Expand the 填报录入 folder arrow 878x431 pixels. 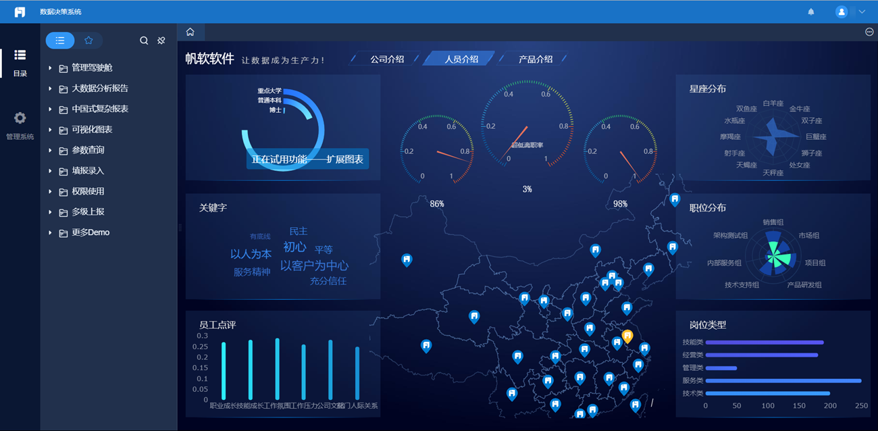point(50,171)
